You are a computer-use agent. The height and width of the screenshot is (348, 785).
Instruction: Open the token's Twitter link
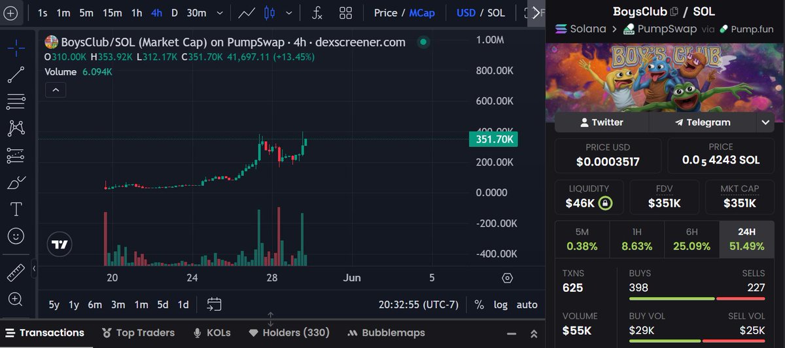coord(602,122)
